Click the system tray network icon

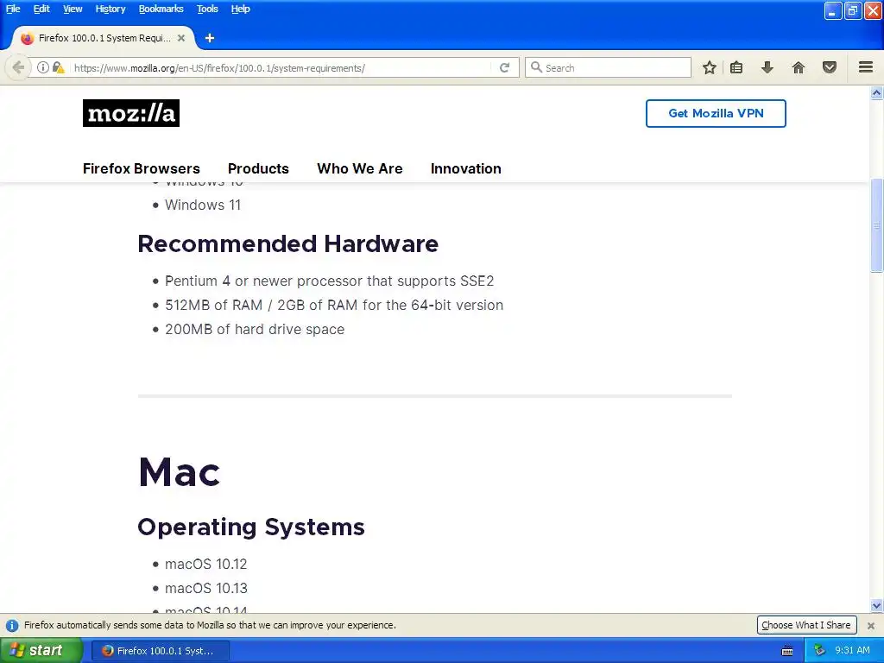[819, 651]
